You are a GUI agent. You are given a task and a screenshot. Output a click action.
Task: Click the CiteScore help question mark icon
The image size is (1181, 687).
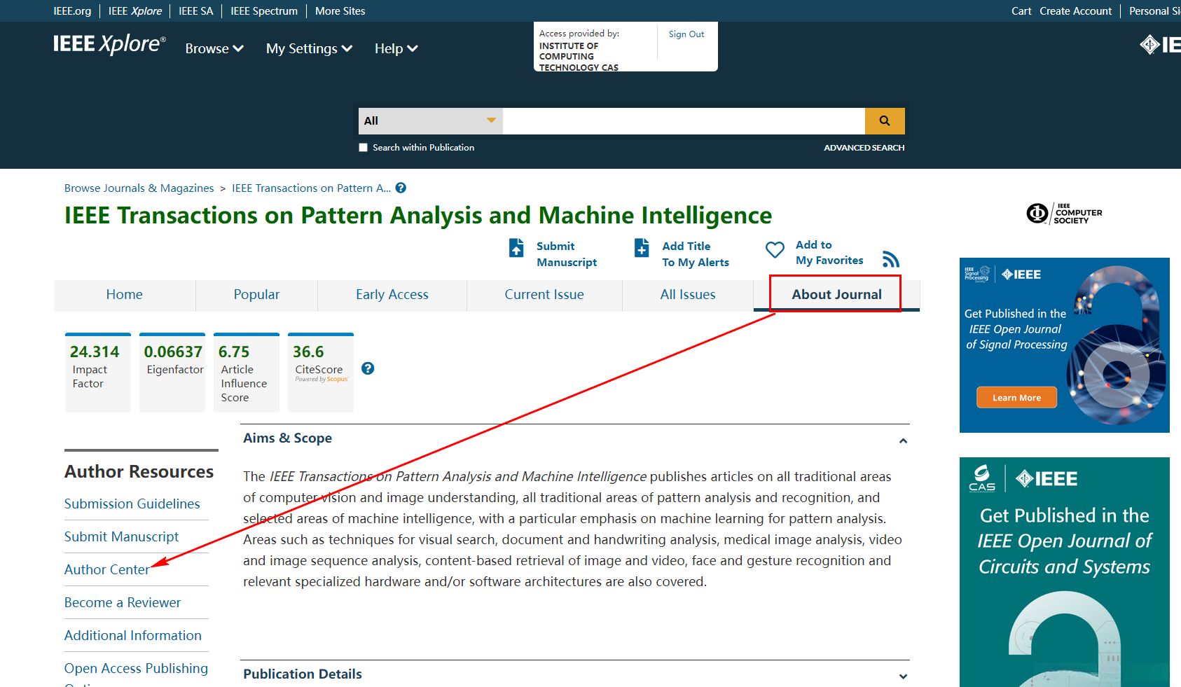(368, 368)
